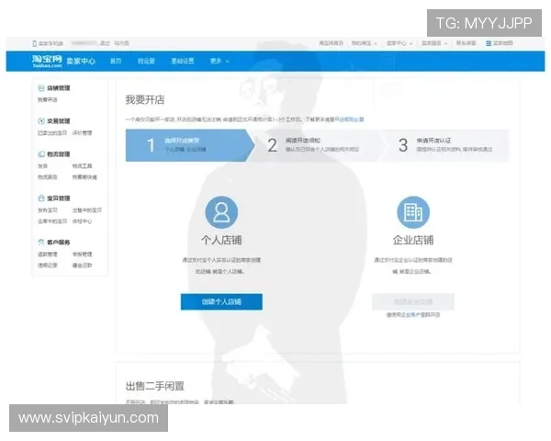The width and height of the screenshot is (551, 441).
Task: Expand the 更多 dropdown in blue bar
Action: pyautogui.click(x=219, y=61)
